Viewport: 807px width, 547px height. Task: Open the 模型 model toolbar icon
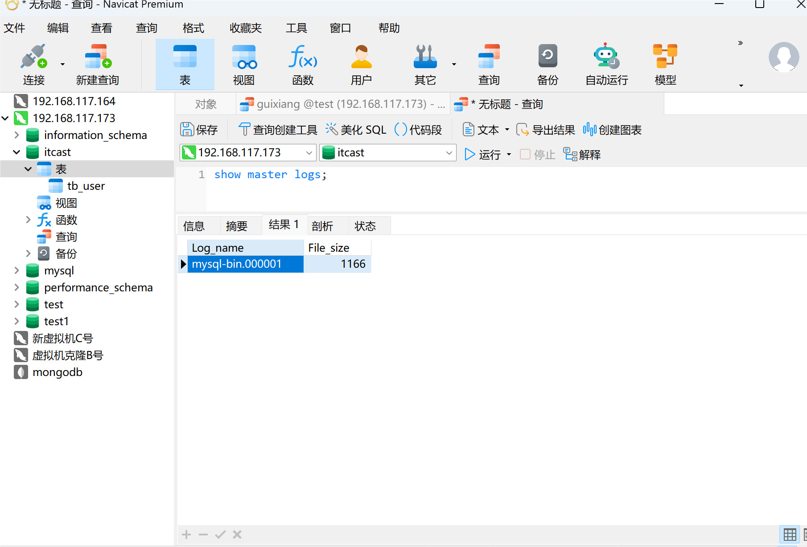click(x=666, y=65)
